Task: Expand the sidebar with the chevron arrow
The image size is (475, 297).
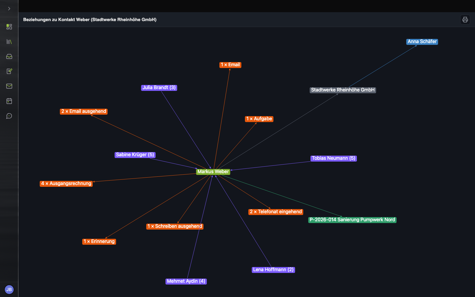Action: tap(9, 9)
